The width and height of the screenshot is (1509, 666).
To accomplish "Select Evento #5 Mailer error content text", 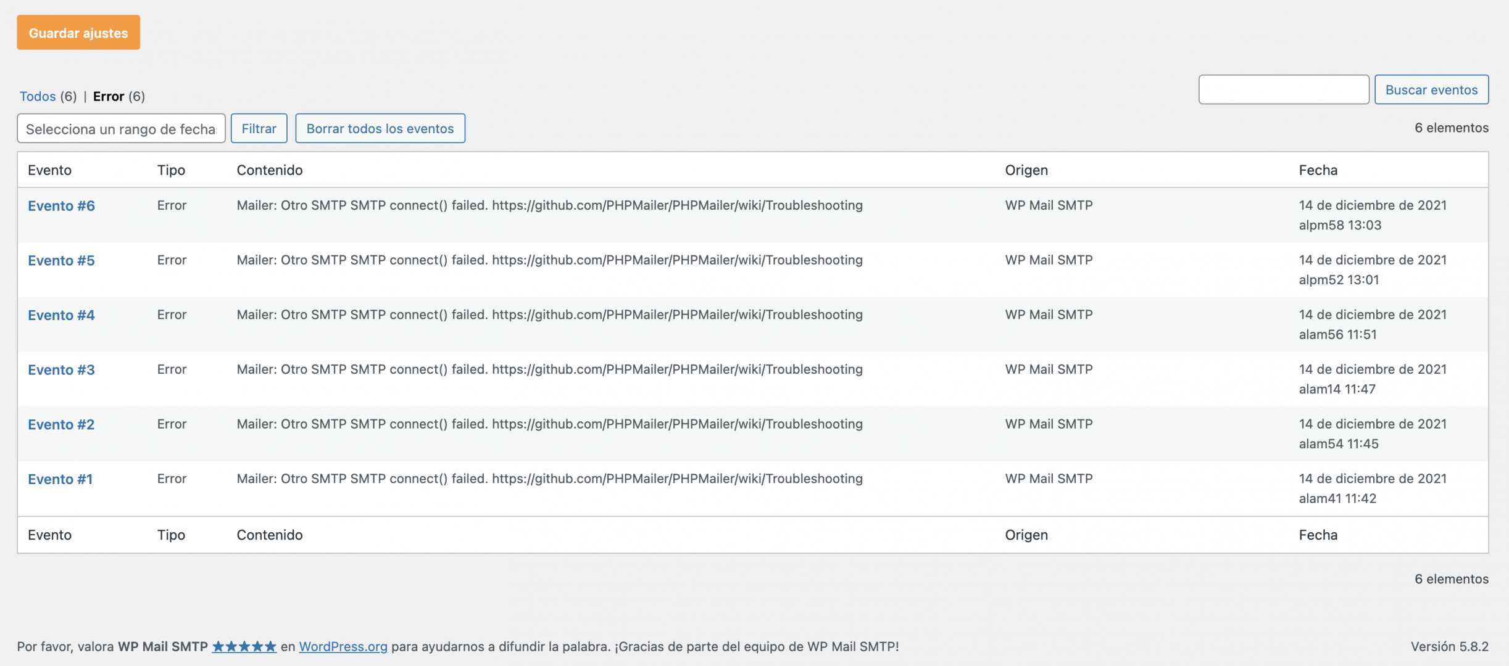I will 549,260.
